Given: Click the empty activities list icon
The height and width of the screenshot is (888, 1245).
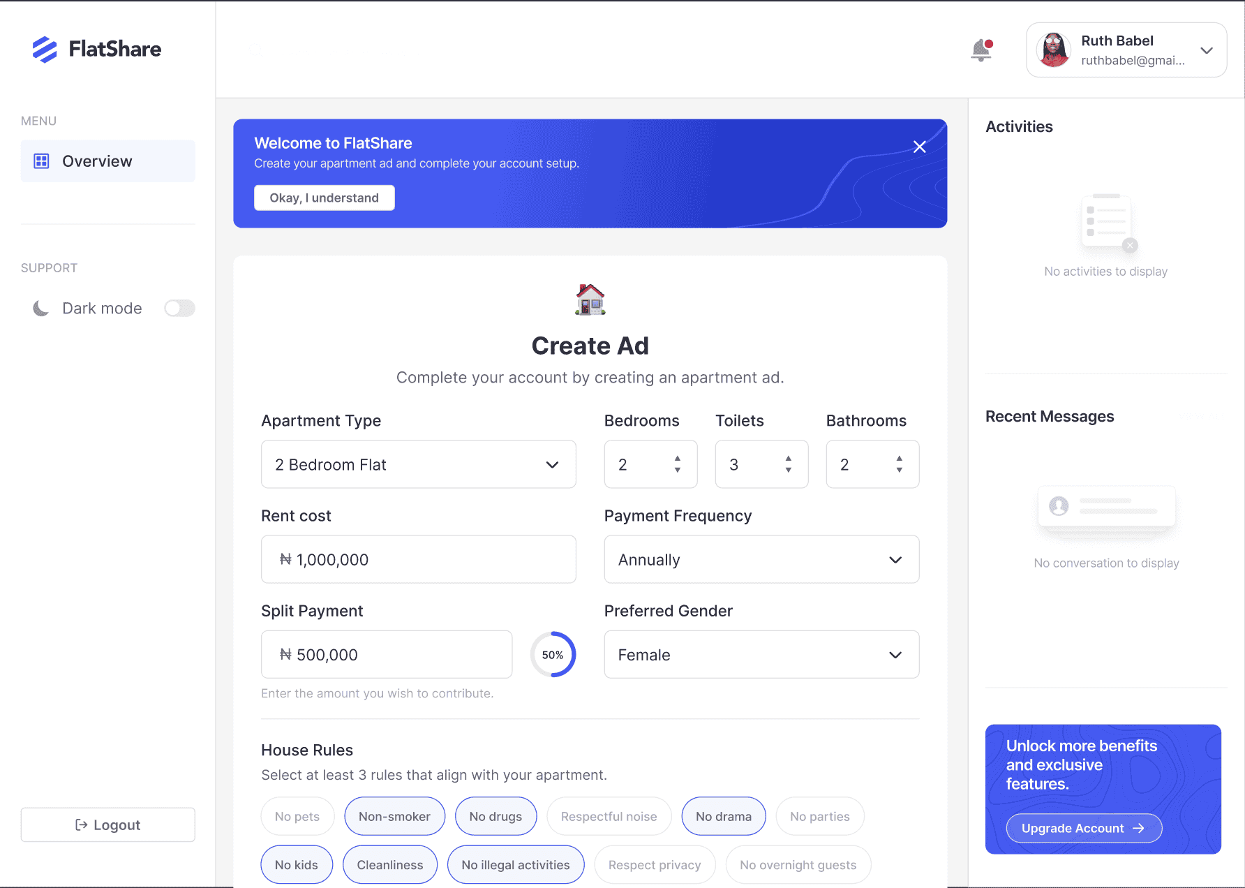Looking at the screenshot, I should (x=1108, y=222).
